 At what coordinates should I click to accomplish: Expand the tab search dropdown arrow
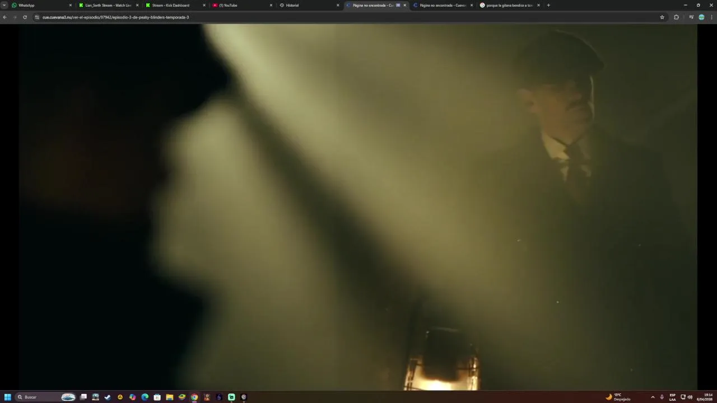tap(4, 5)
